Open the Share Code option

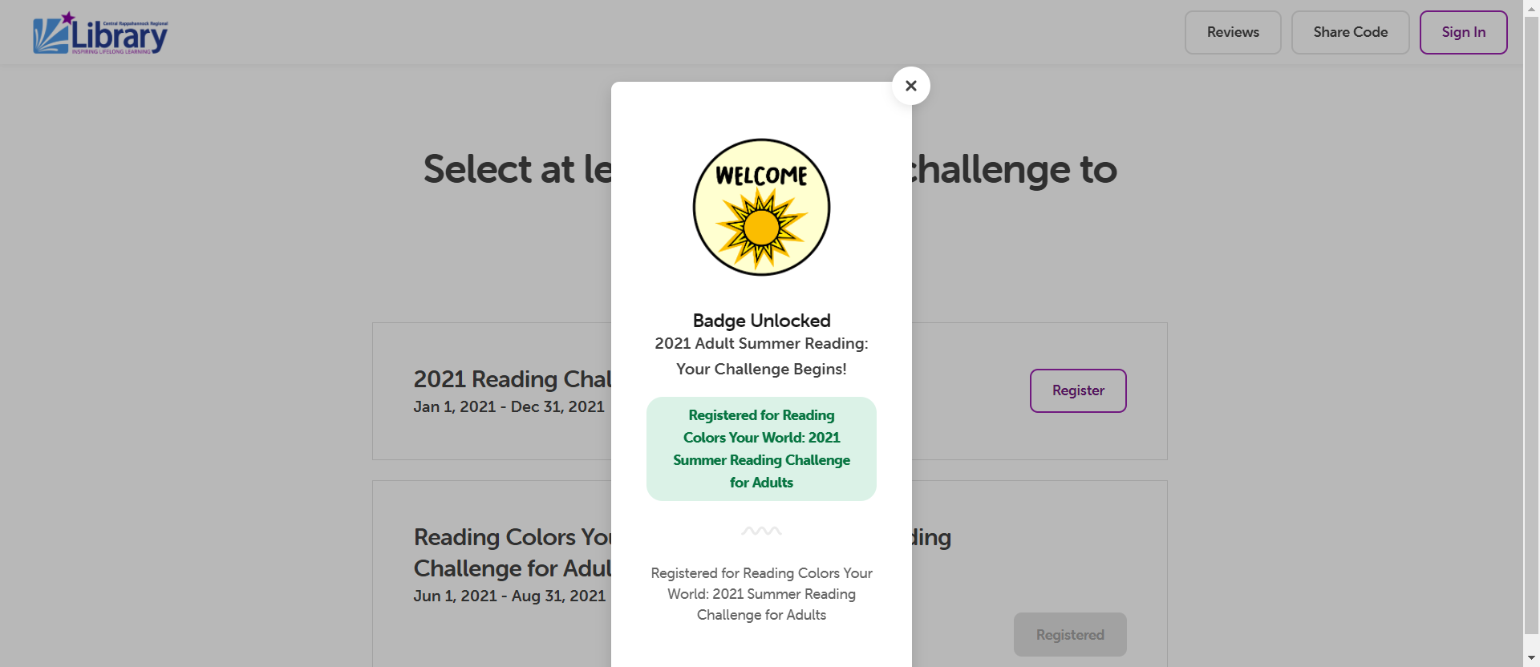[1350, 32]
